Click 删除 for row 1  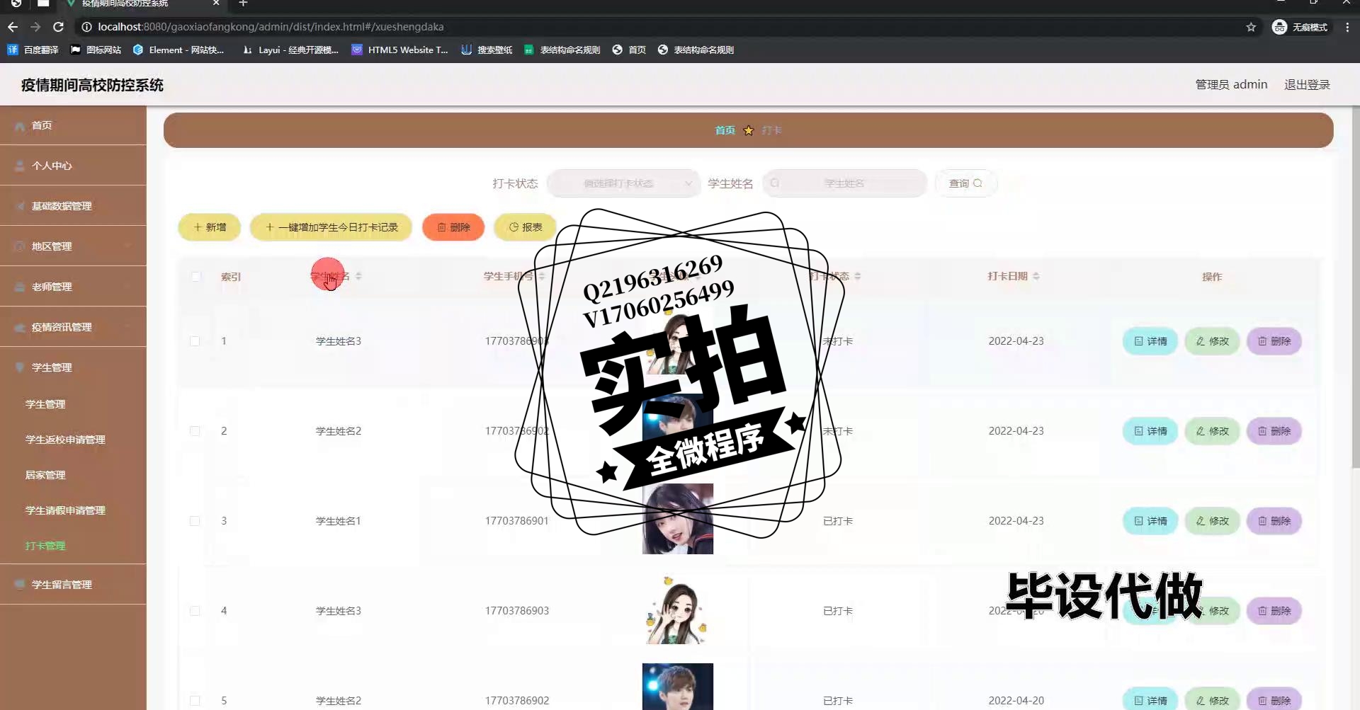point(1274,341)
